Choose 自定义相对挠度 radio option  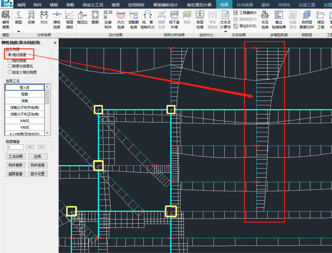(10, 72)
